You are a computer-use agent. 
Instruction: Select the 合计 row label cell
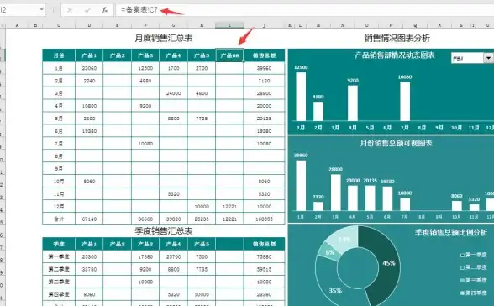59,219
